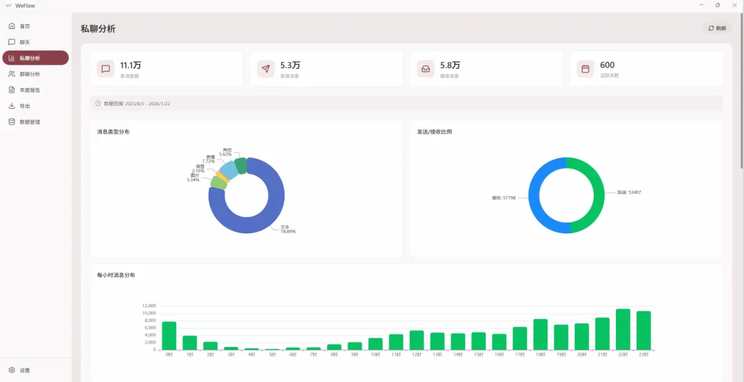The height and width of the screenshot is (382, 744).
Task: Click the tallest 22时 bar
Action: [623, 330]
